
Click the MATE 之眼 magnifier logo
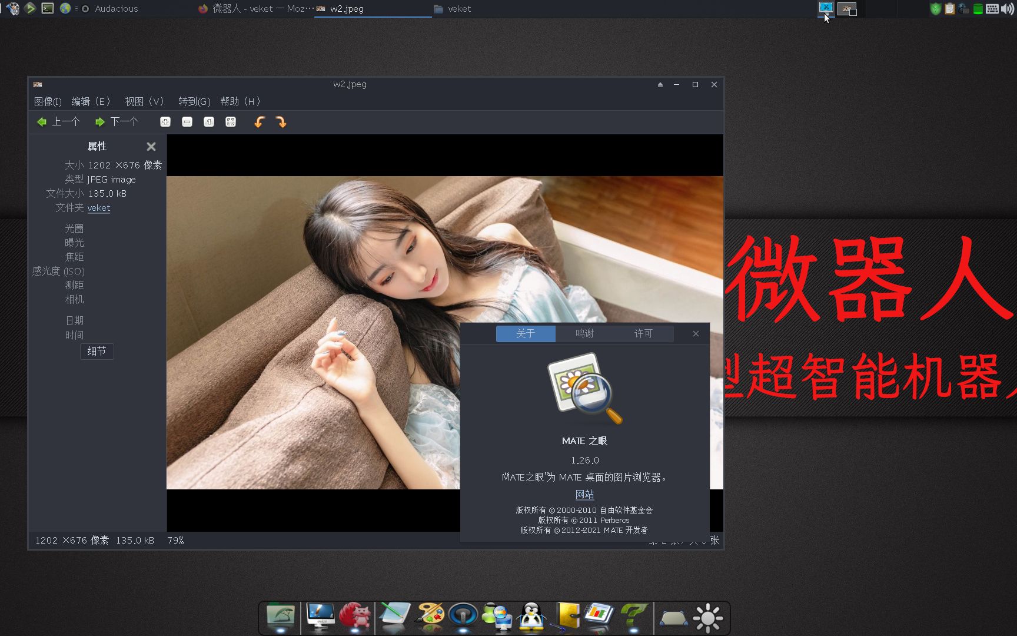pyautogui.click(x=584, y=389)
